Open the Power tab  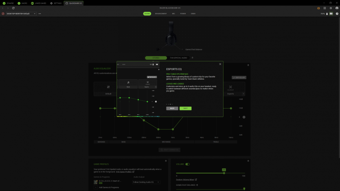point(183,13)
